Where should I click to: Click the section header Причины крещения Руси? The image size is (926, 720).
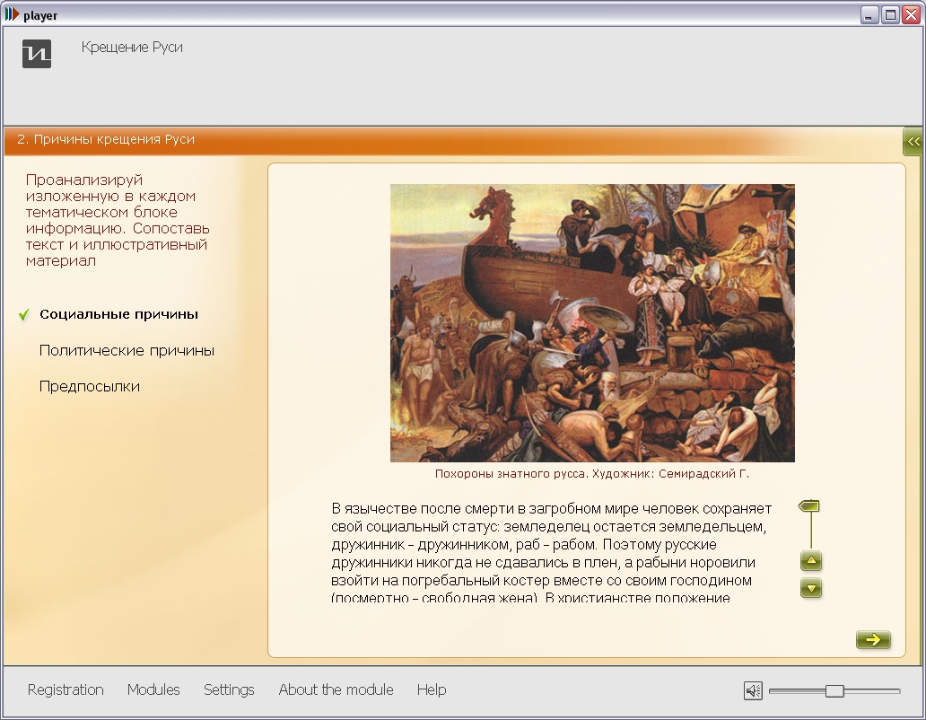[x=106, y=139]
